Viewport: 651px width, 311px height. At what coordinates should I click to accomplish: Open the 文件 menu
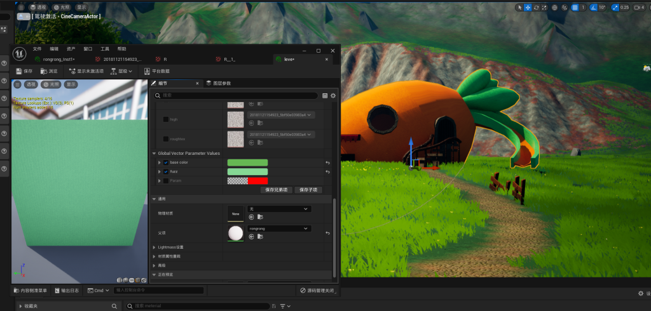(38, 49)
